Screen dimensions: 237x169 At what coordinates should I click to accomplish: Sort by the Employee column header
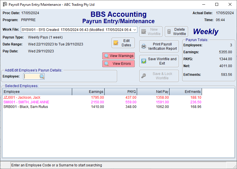point(37,92)
